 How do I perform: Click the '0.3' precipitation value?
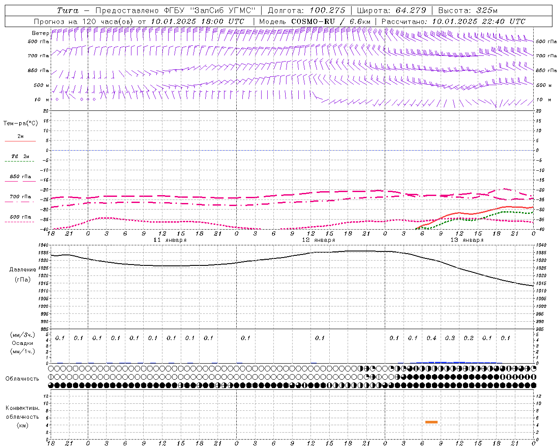pos(450,338)
